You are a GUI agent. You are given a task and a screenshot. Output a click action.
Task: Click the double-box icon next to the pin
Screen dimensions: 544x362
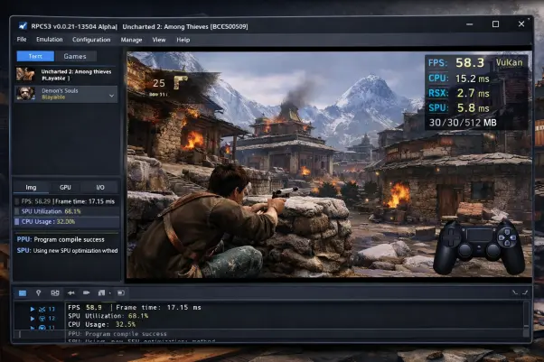tap(55, 293)
